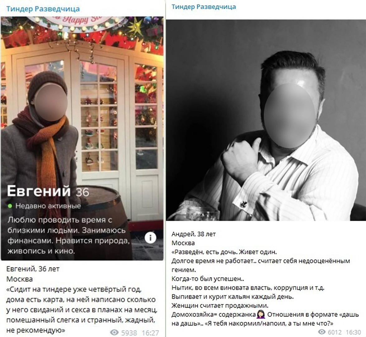Click the views eye icon beside 6012
366x337 pixels.
[x=322, y=332]
